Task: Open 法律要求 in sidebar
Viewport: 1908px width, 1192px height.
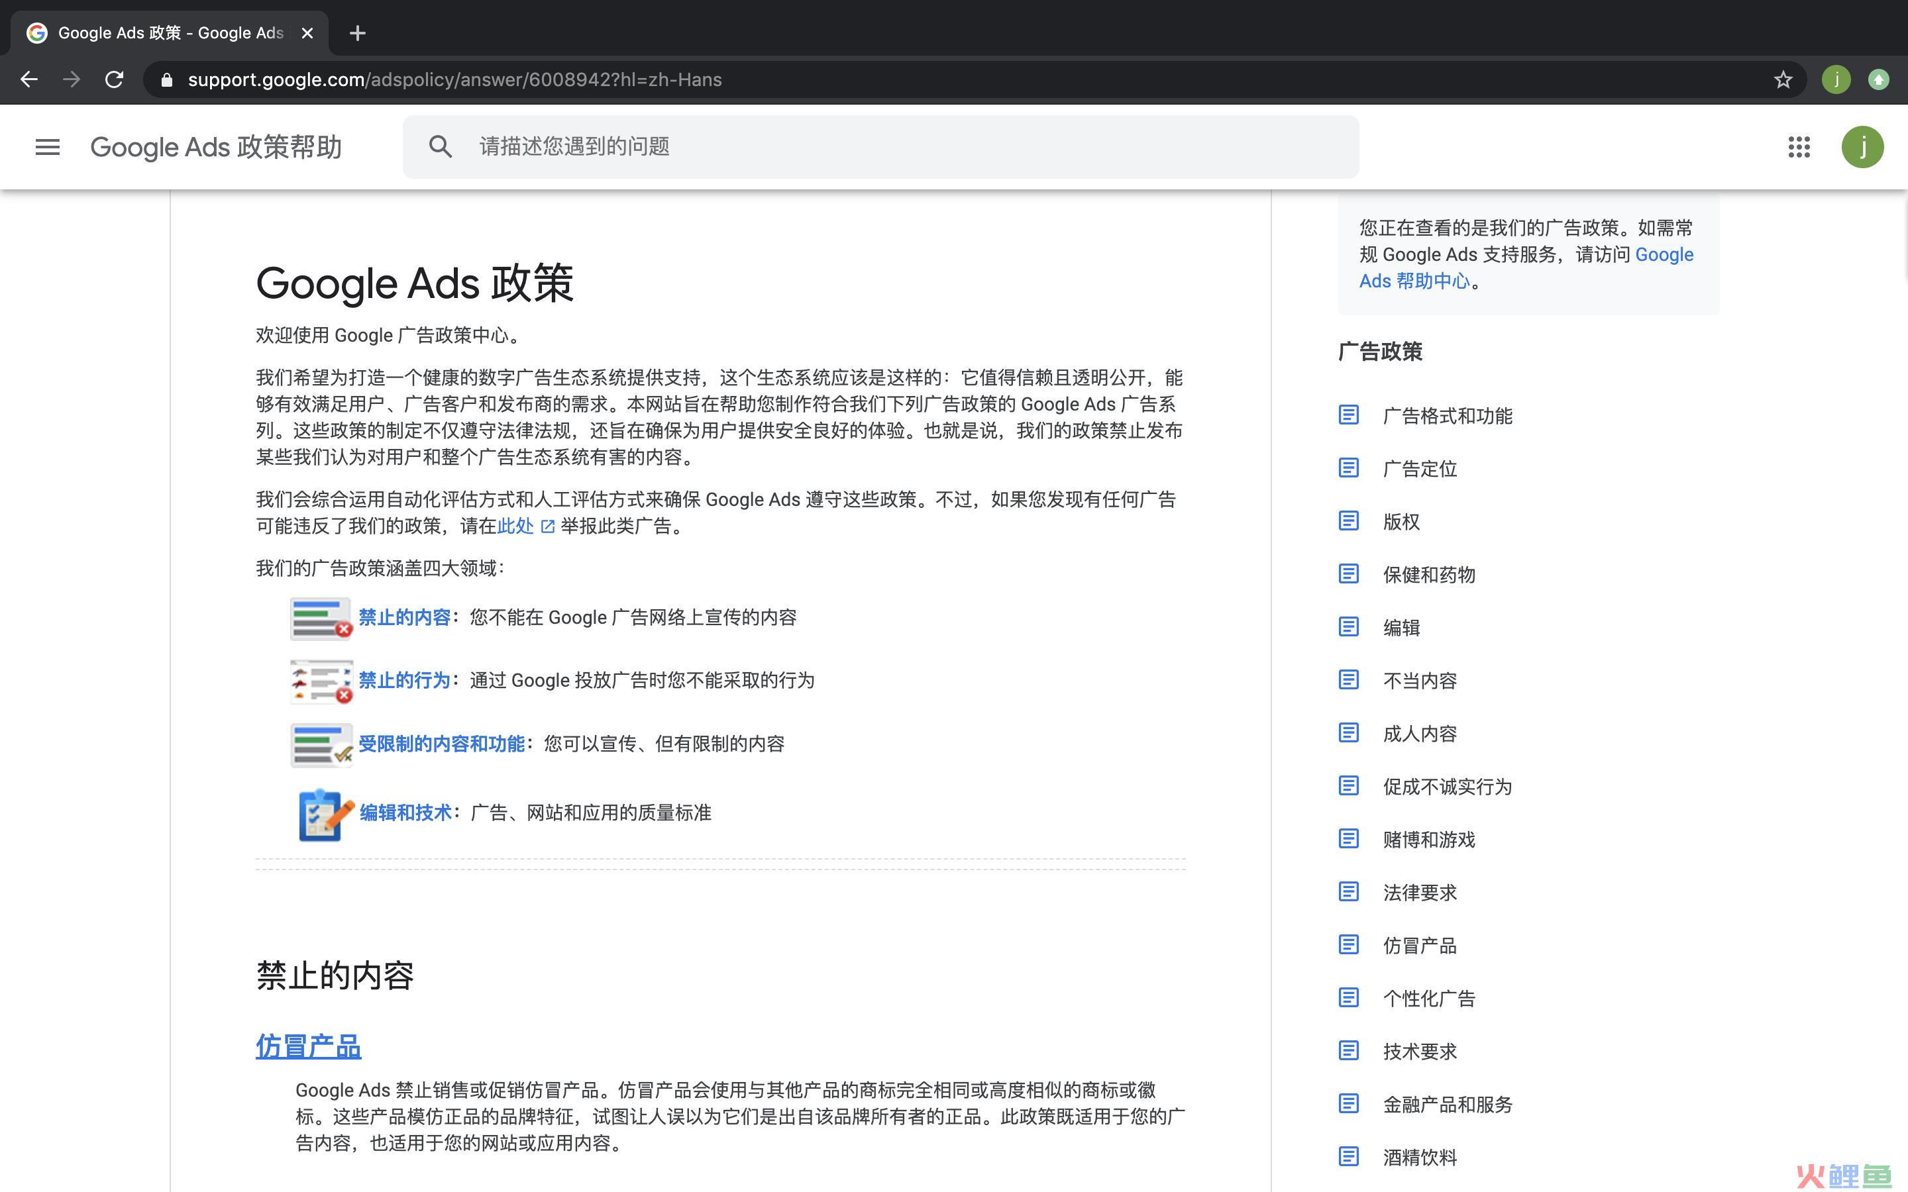Action: [x=1420, y=893]
